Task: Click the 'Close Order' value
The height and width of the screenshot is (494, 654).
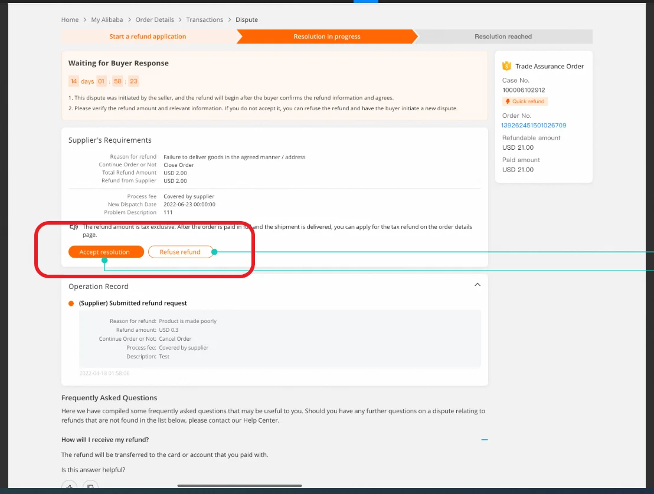Action: 178,165
